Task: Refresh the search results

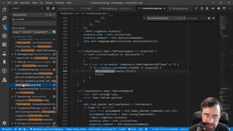Action: click(x=42, y=8)
